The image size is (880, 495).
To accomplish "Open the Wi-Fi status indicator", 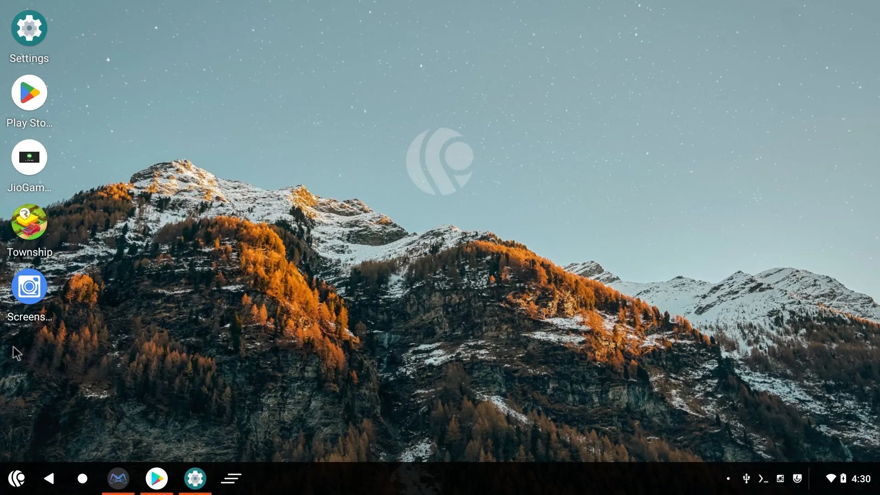I will pos(830,478).
